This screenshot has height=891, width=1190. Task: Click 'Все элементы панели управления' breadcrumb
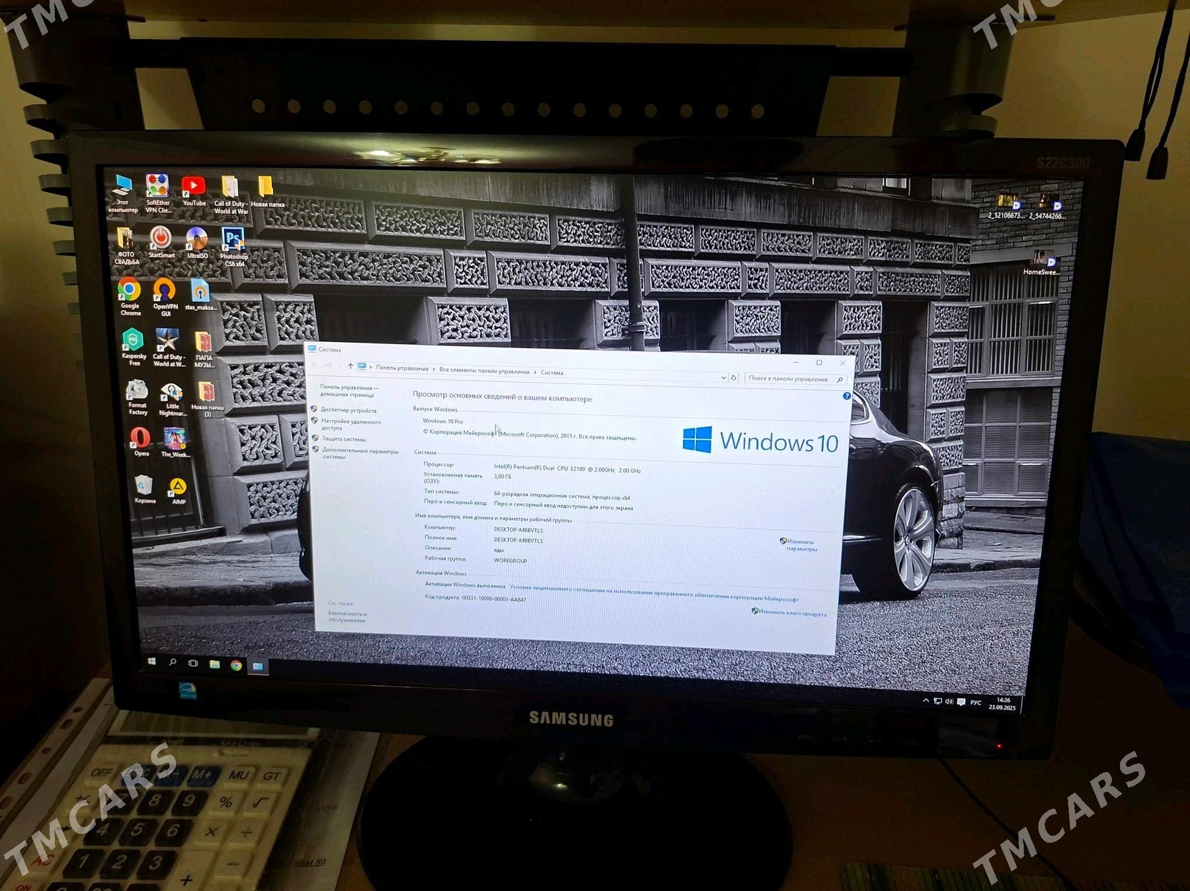(x=484, y=371)
